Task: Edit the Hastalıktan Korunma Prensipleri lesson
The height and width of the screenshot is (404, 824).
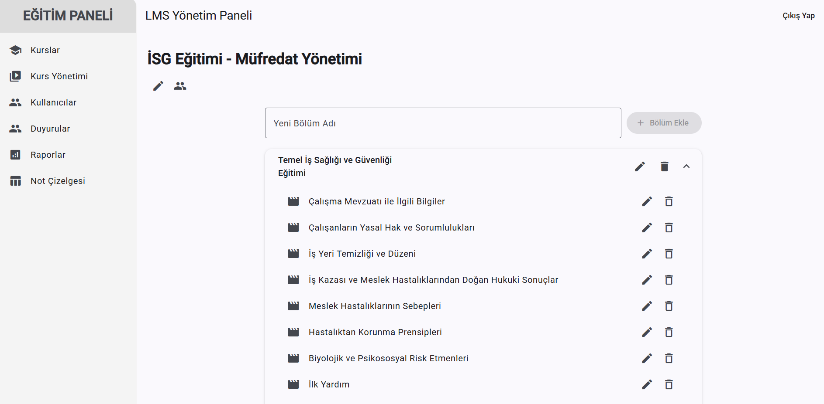Action: point(647,332)
